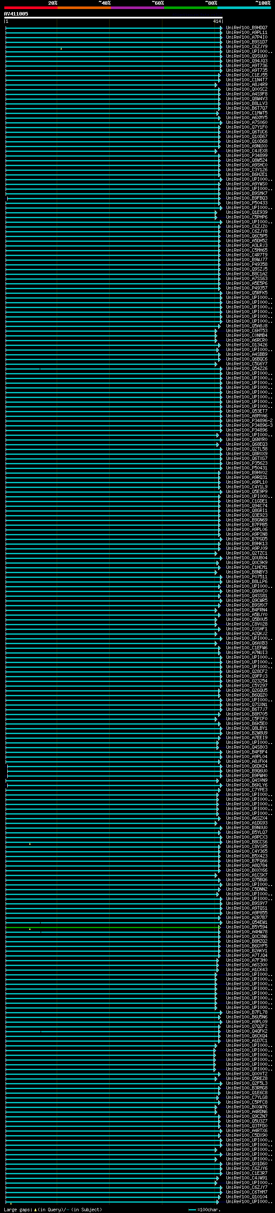Select hit UniRef100_B6T7Q7
275x1213 pixels.
[247, 108]
